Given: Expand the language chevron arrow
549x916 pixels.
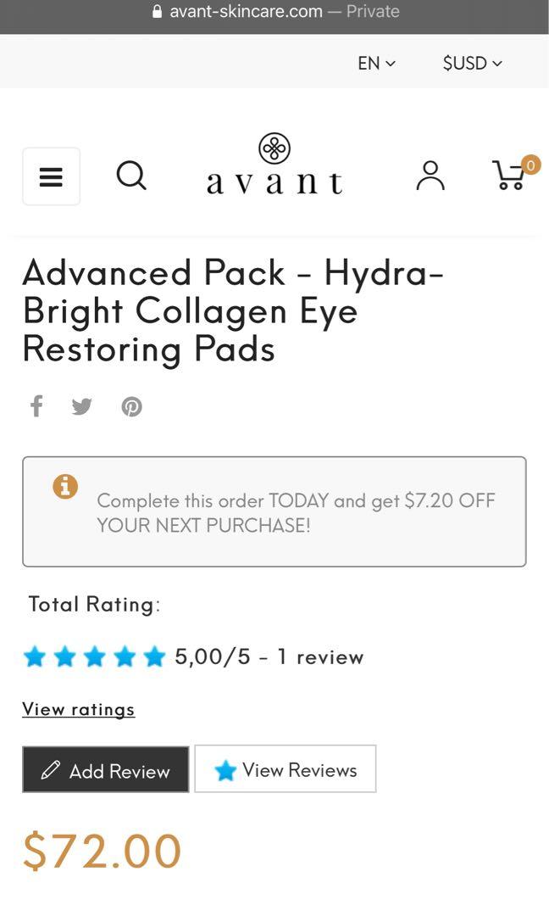Looking at the screenshot, I should tap(390, 64).
